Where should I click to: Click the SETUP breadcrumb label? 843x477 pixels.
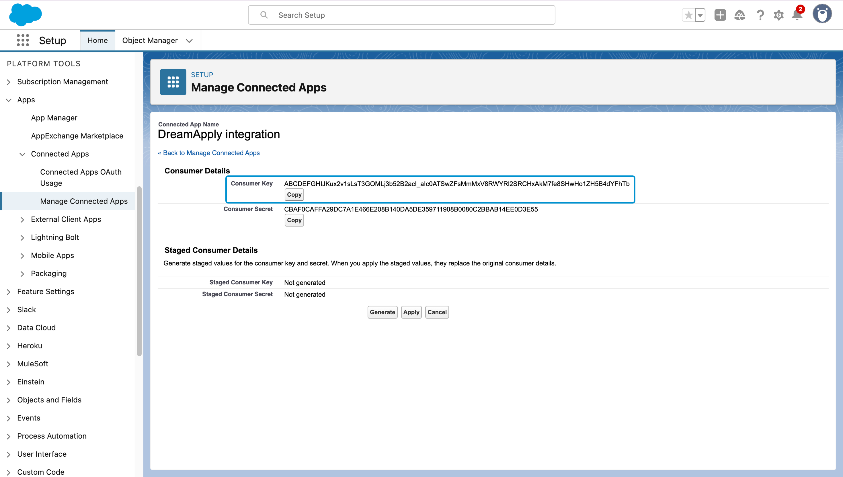(x=202, y=75)
